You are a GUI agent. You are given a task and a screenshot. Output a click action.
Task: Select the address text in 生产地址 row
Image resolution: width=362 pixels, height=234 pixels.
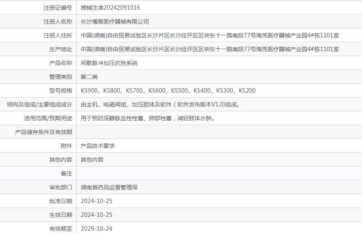(210, 49)
